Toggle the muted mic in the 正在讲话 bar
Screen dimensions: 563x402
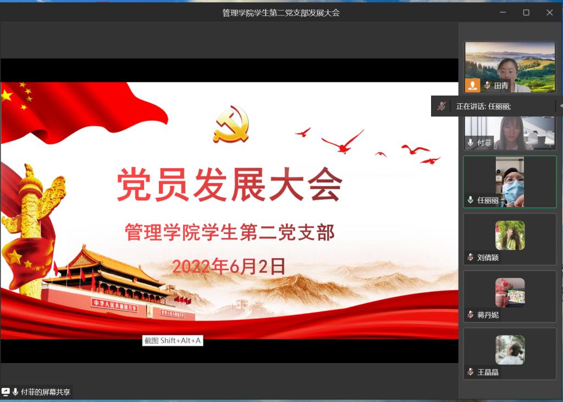[441, 107]
